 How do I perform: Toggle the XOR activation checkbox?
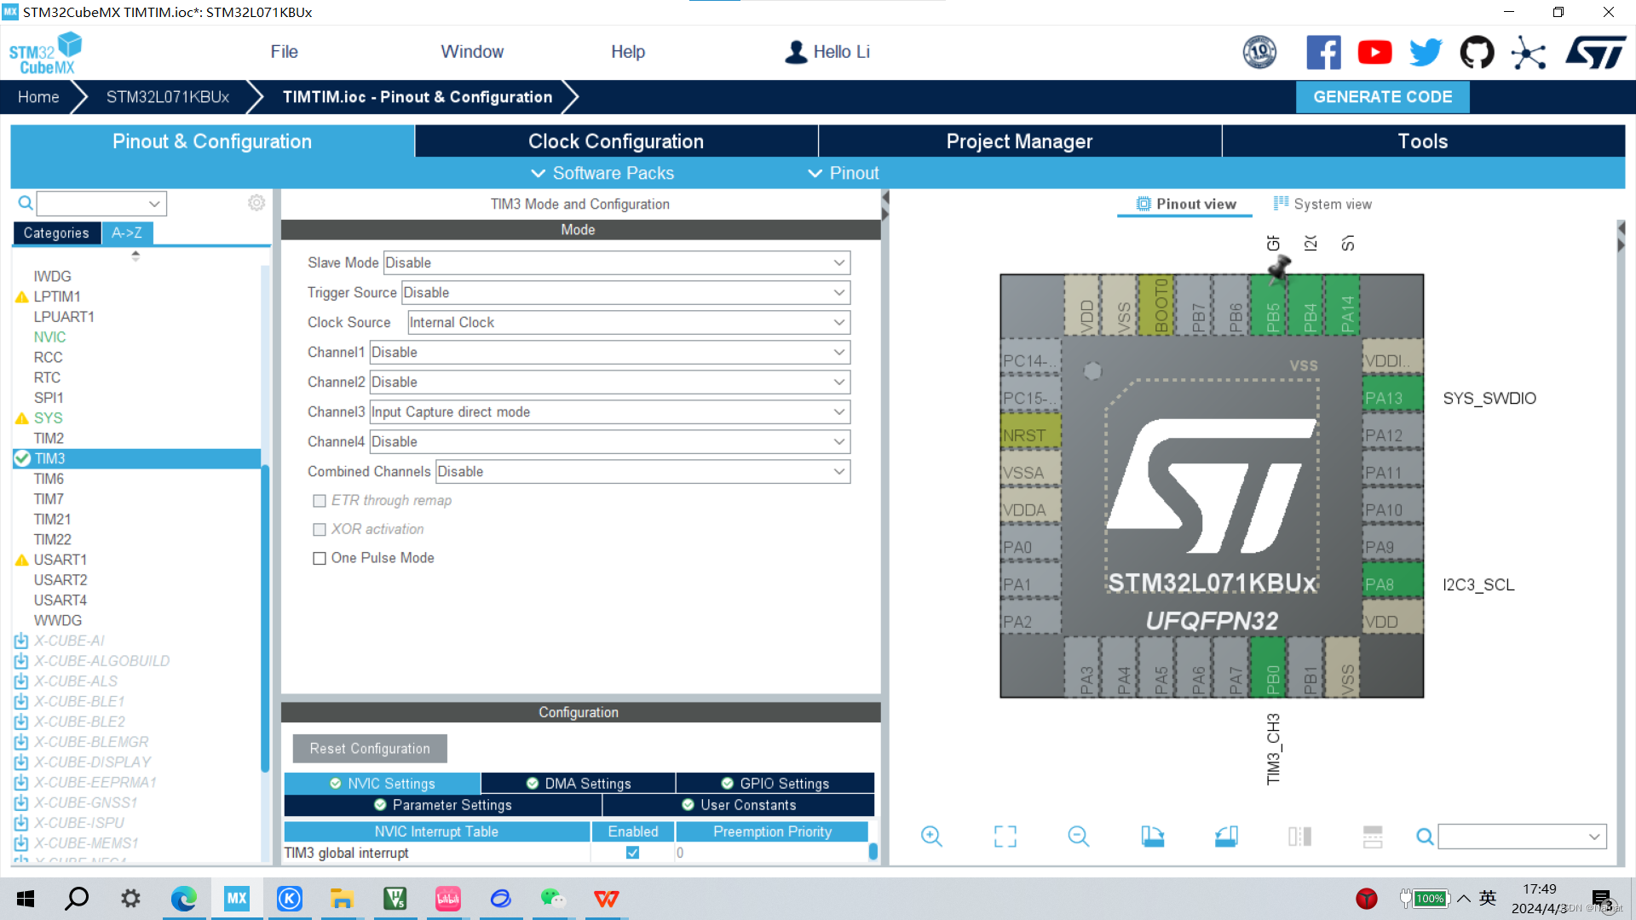pyautogui.click(x=320, y=530)
